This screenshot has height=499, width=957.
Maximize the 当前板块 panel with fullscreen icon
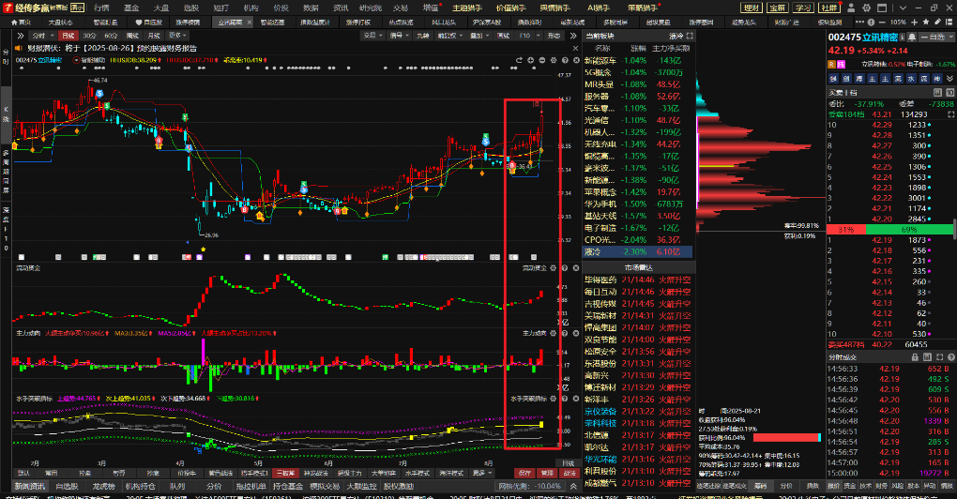tap(690, 36)
